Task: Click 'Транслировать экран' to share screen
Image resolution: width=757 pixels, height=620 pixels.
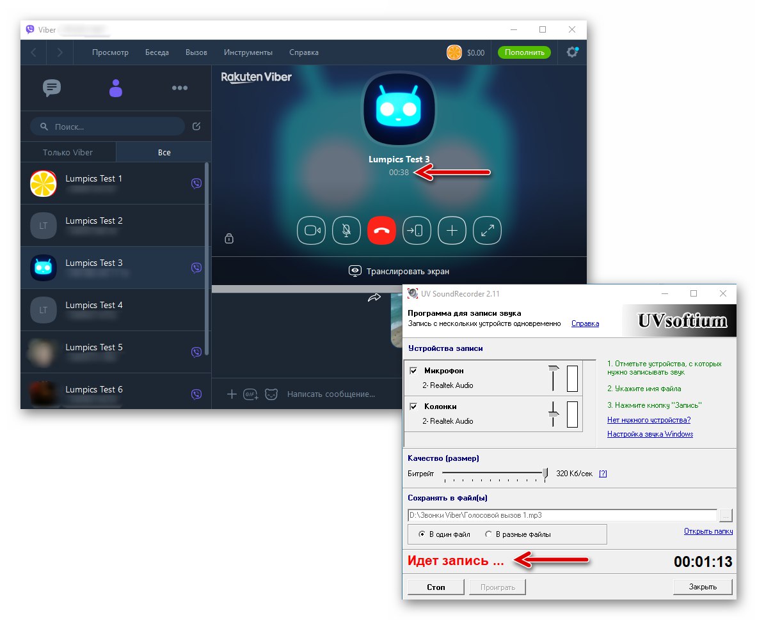Action: [x=399, y=271]
